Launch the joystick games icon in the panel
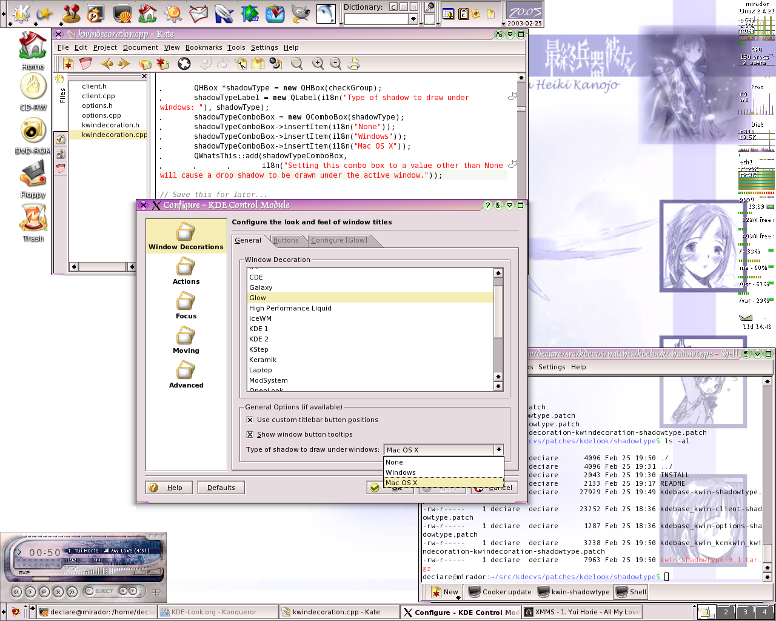 71,13
